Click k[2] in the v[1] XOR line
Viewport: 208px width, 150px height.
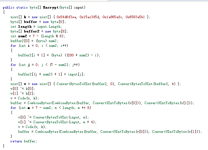(29, 93)
